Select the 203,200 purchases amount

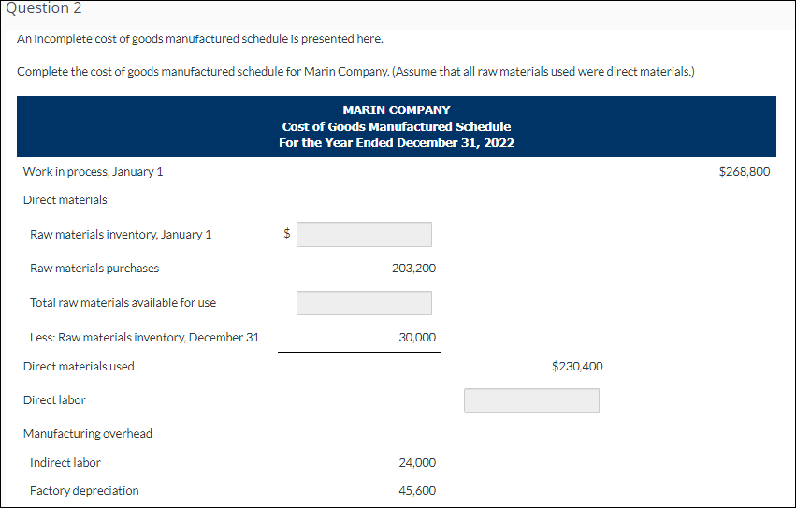(x=413, y=269)
